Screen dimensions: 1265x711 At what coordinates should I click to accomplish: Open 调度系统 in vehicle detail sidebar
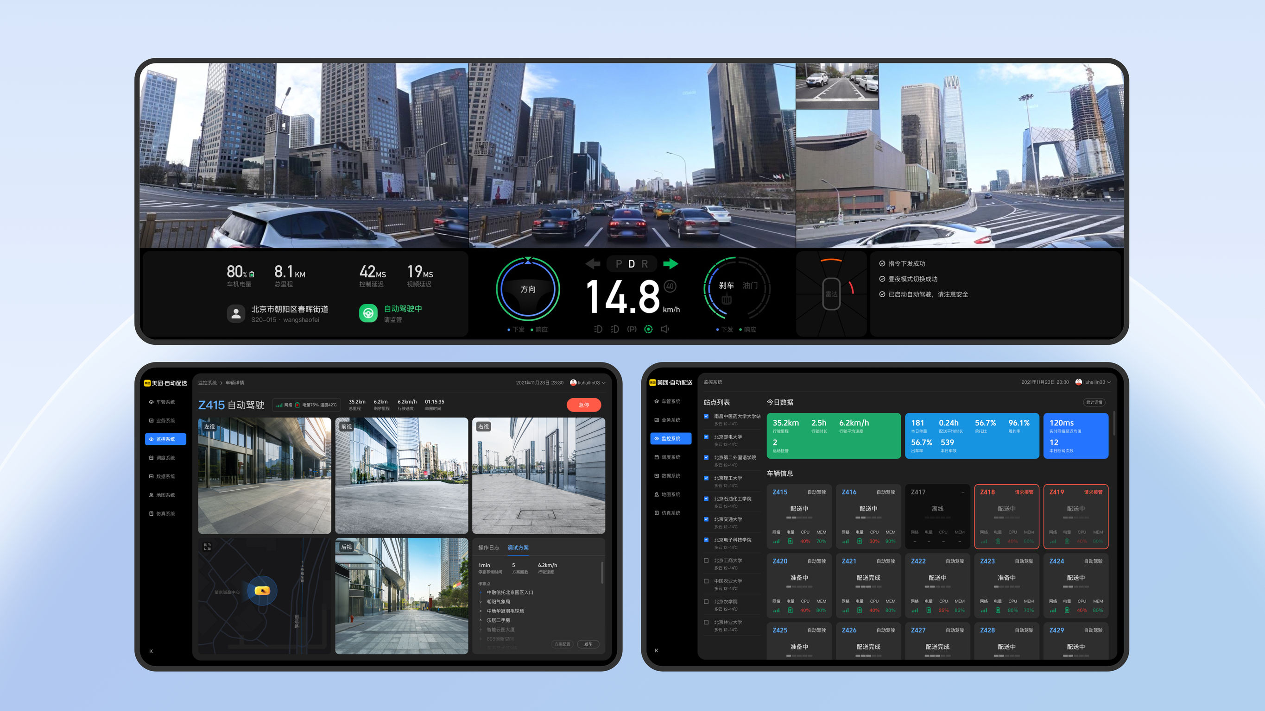(x=165, y=458)
